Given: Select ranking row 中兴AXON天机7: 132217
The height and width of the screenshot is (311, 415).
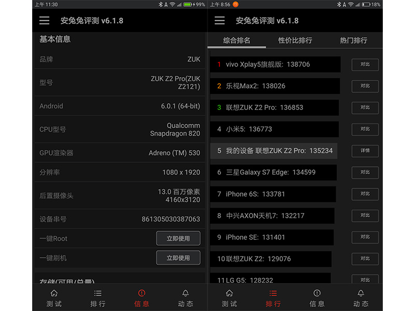Looking at the screenshot, I should (x=272, y=216).
